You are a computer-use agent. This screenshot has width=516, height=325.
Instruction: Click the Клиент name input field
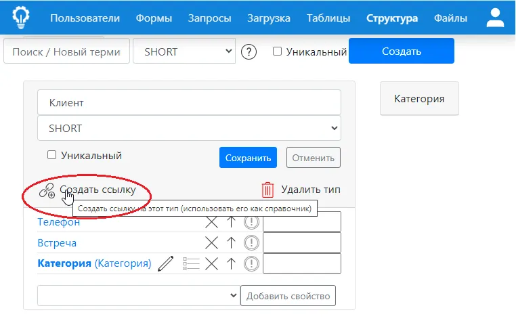[189, 102]
